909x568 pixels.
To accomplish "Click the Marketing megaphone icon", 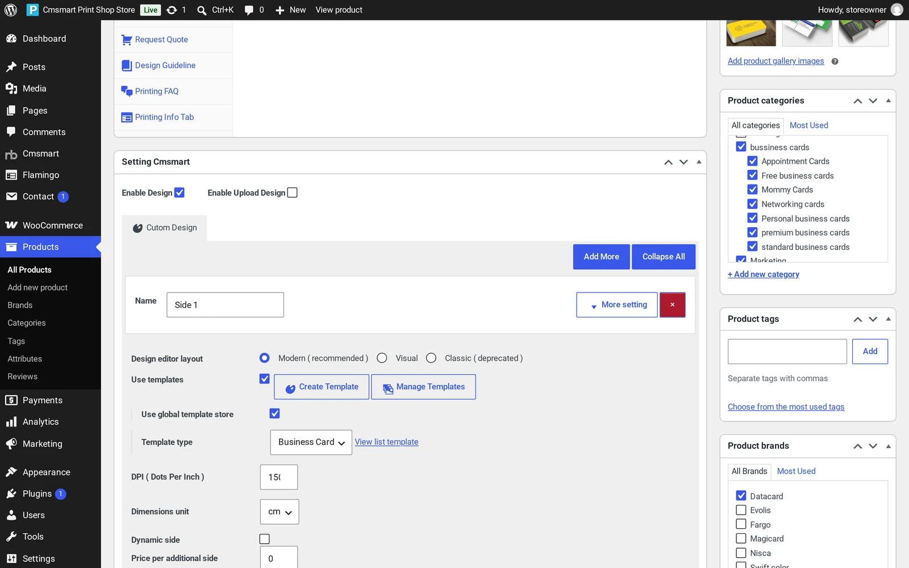I will (x=11, y=444).
